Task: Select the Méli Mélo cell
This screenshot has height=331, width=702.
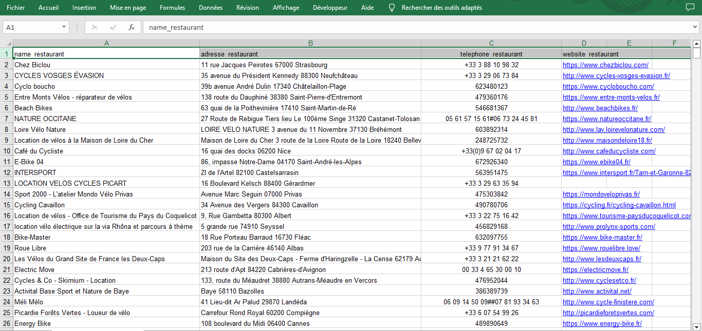Action: [106, 302]
